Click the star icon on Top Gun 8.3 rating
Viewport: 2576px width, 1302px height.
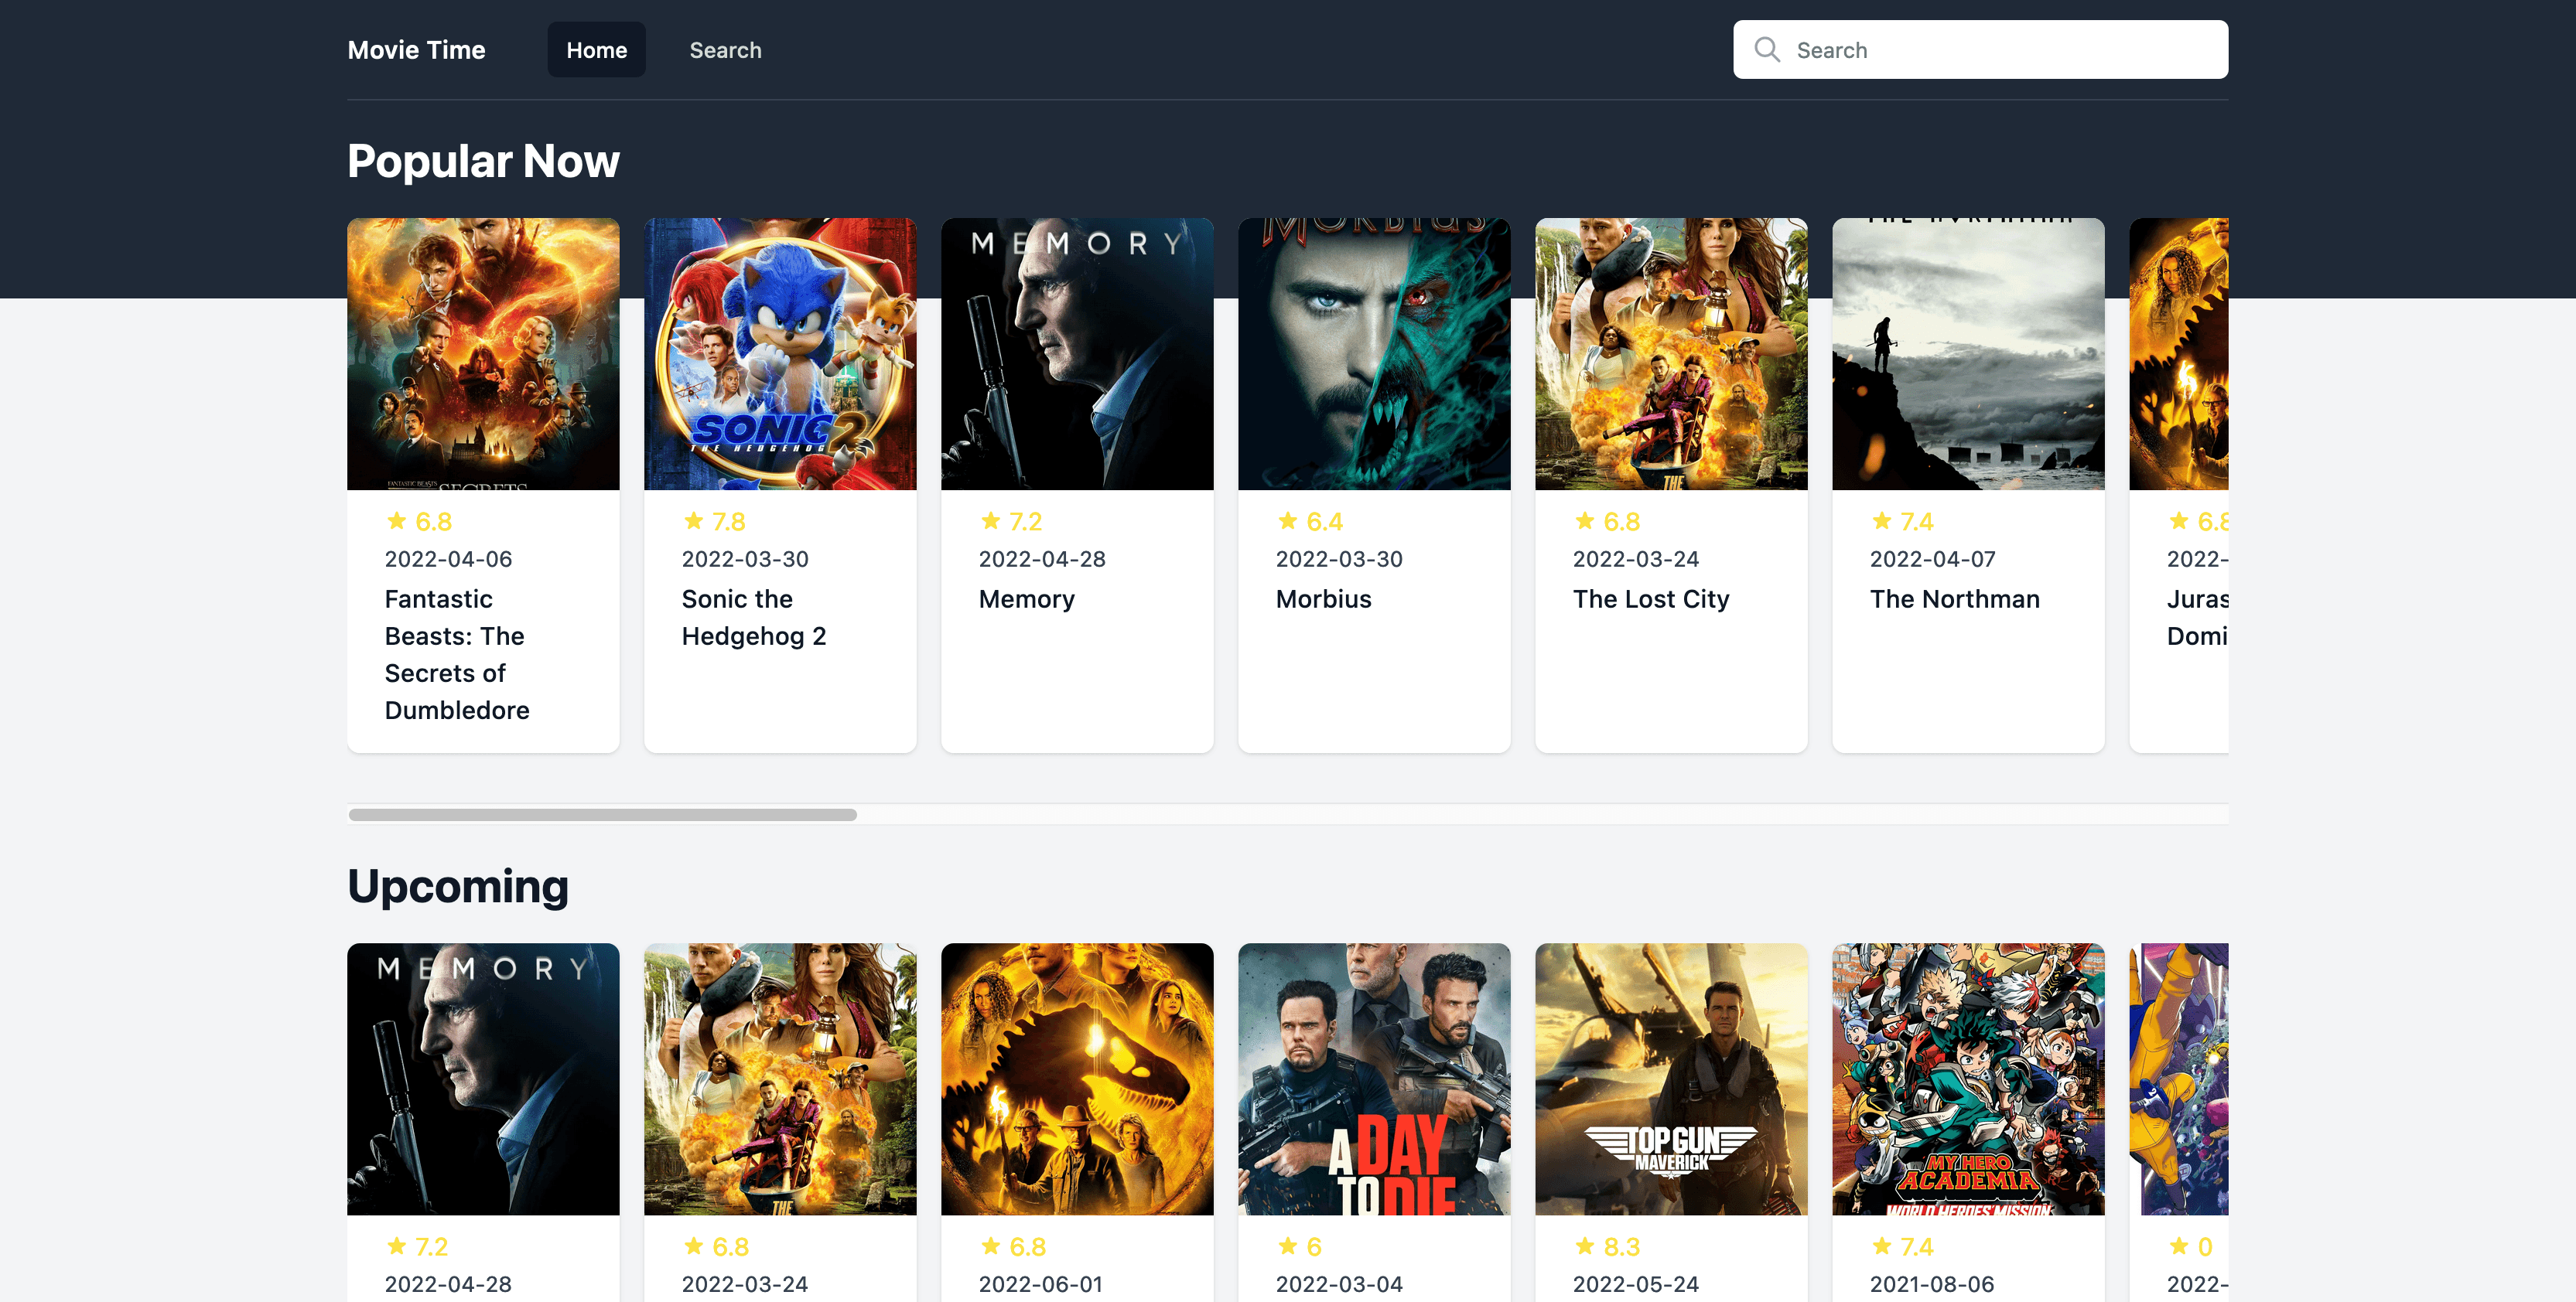pyautogui.click(x=1584, y=1245)
